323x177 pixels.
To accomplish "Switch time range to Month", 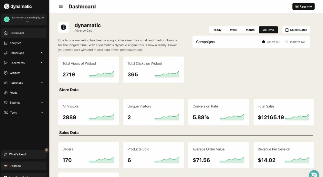I will [x=250, y=30].
